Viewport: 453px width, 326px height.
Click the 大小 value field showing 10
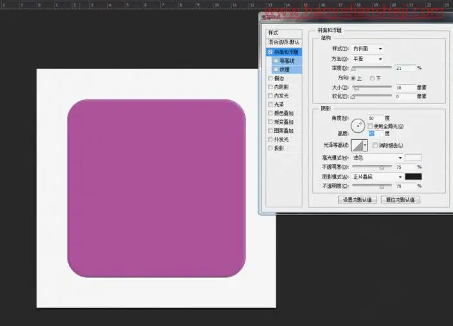tap(405, 88)
